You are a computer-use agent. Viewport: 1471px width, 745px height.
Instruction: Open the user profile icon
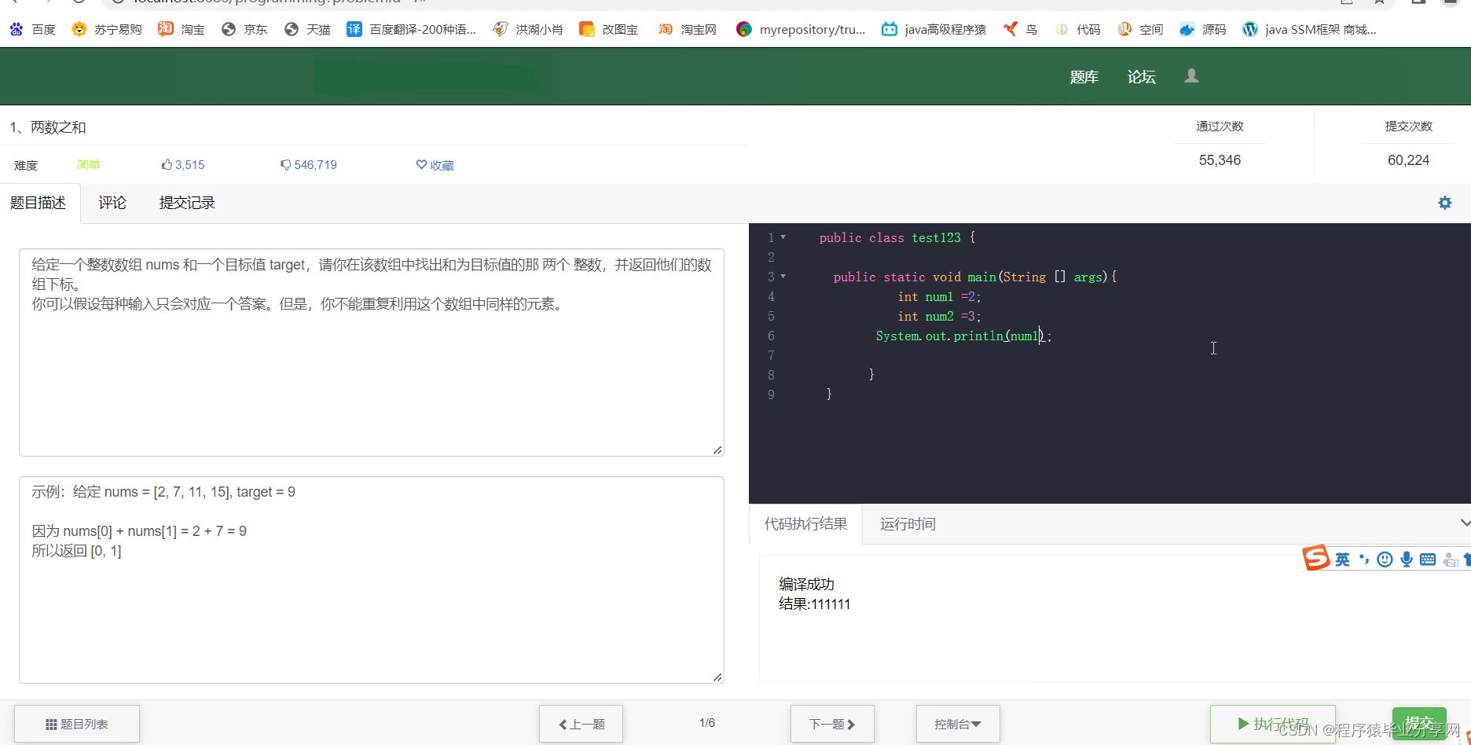1191,75
